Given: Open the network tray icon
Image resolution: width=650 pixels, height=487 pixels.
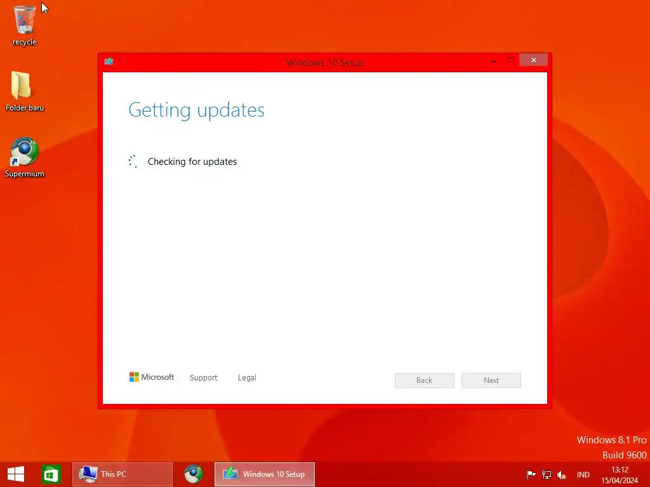Looking at the screenshot, I should pos(547,474).
